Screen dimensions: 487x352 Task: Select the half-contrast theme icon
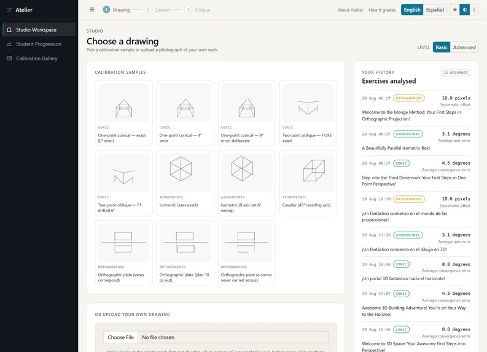click(x=465, y=10)
